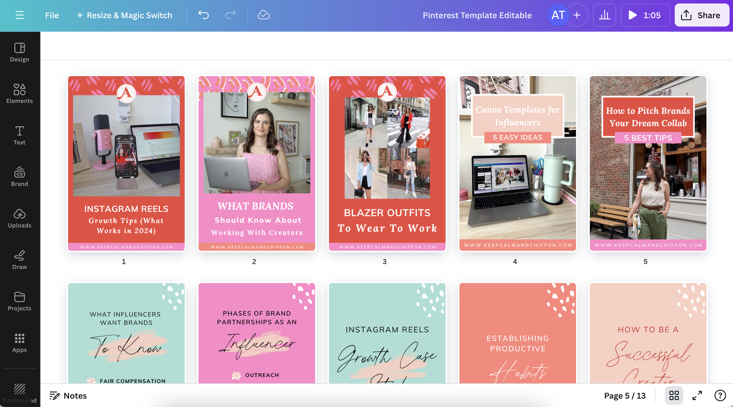Open the Brand panel
The width and height of the screenshot is (733, 407).
click(x=20, y=177)
